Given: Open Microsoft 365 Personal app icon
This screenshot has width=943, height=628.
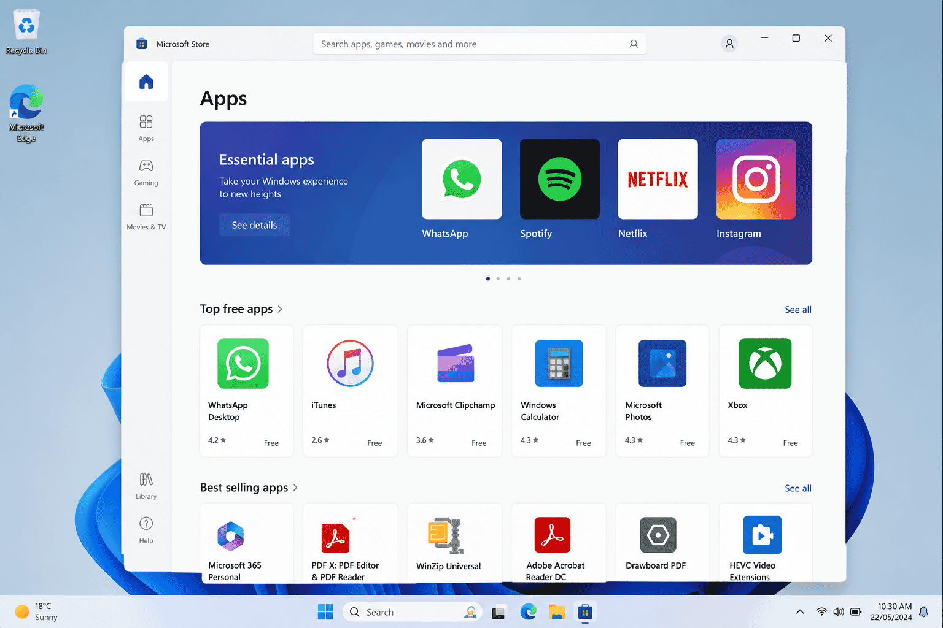Looking at the screenshot, I should [231, 535].
